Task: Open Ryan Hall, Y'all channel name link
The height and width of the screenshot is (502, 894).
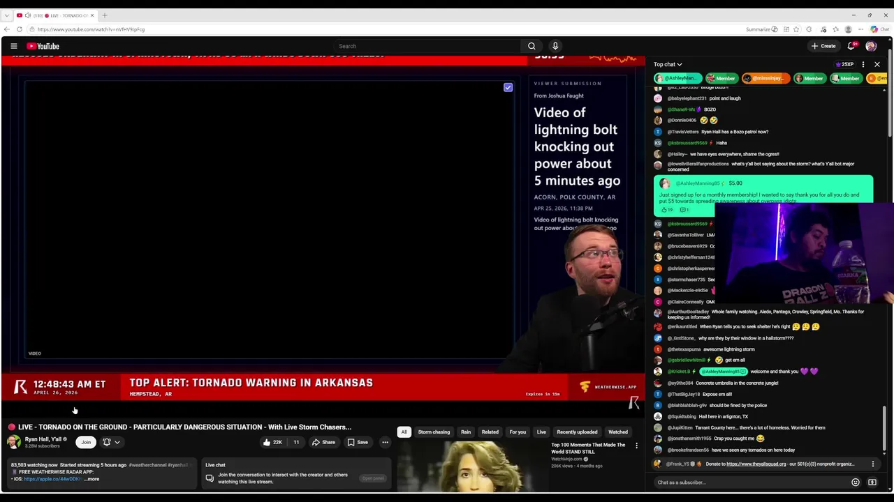Action: tap(43, 439)
